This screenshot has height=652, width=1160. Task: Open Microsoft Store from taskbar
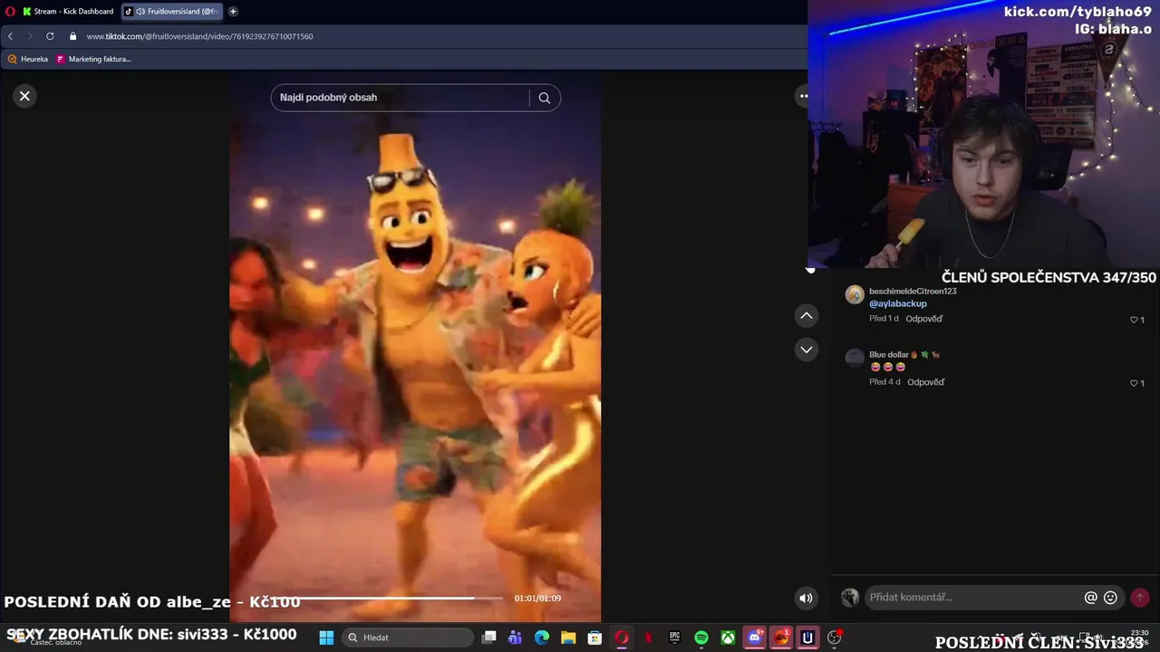click(594, 638)
